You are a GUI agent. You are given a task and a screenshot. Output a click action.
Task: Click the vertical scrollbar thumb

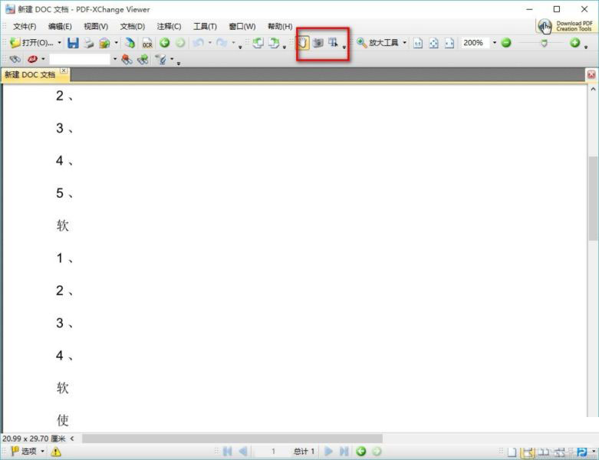pyautogui.click(x=593, y=198)
